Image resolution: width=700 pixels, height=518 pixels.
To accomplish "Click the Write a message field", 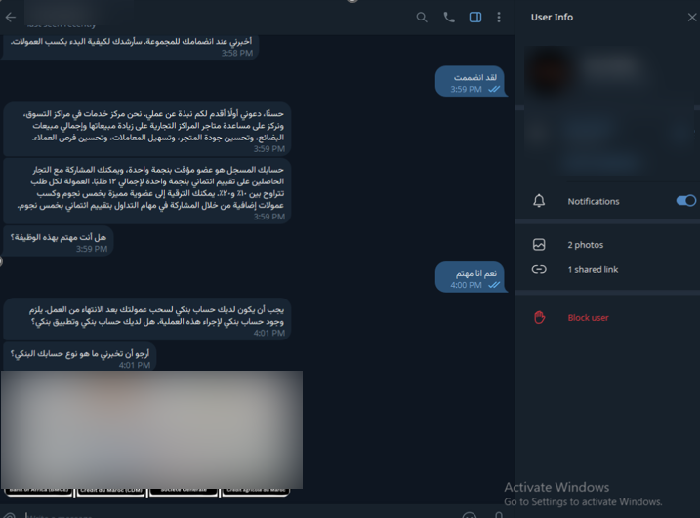I will (x=241, y=515).
